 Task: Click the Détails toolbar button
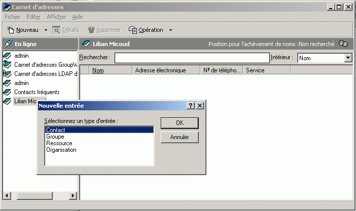coord(65,30)
